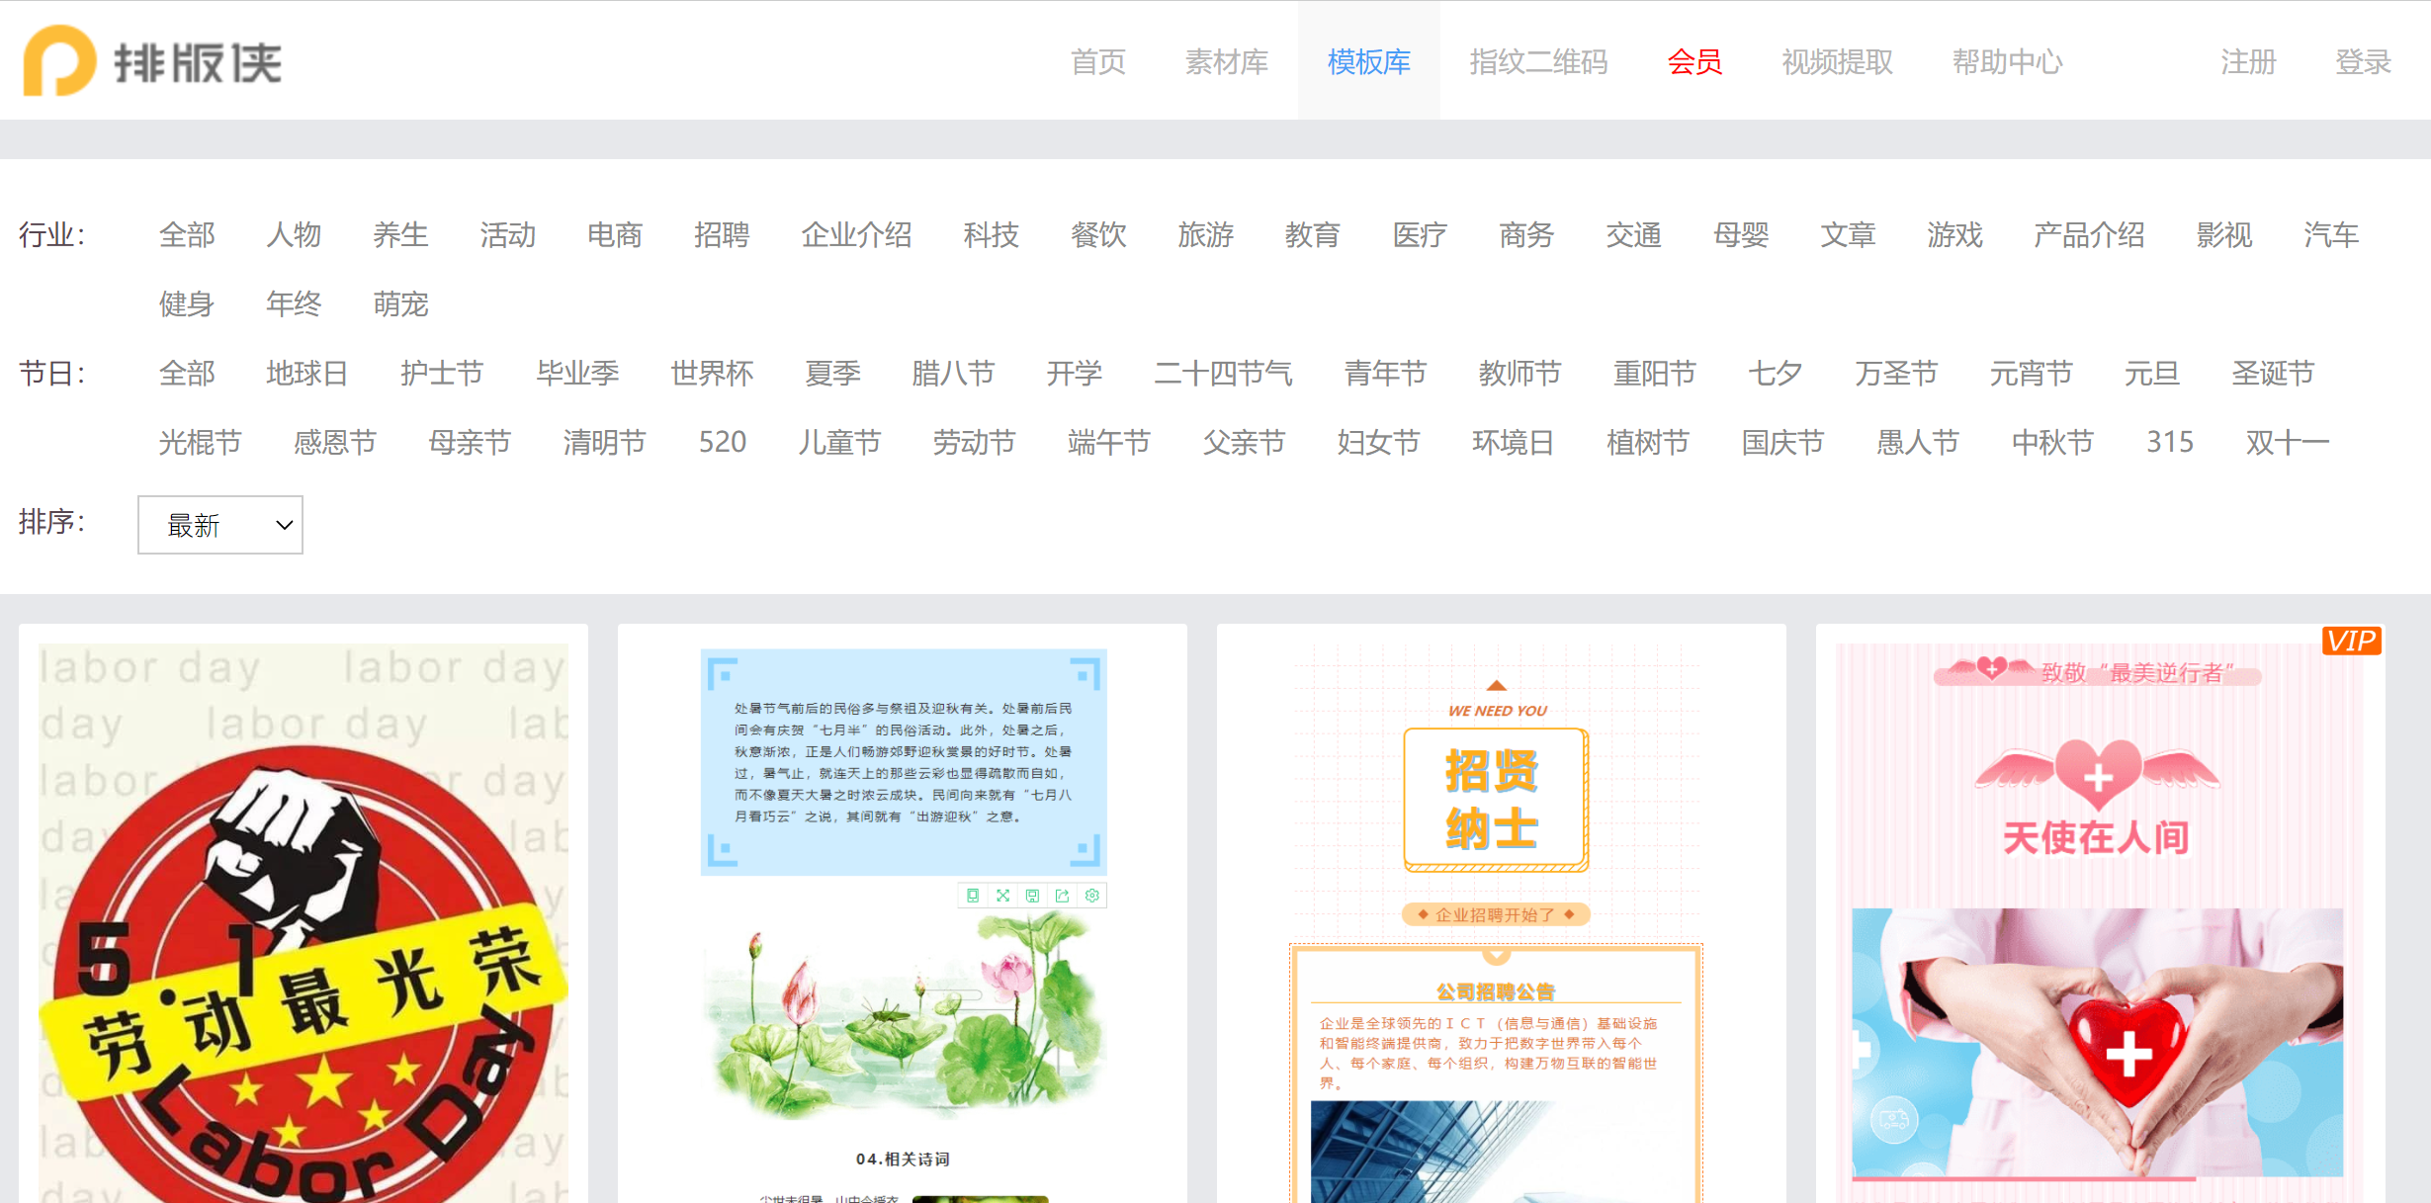Screen dimensions: 2431x1203
Task: Filter by 年终 category
Action: click(294, 303)
